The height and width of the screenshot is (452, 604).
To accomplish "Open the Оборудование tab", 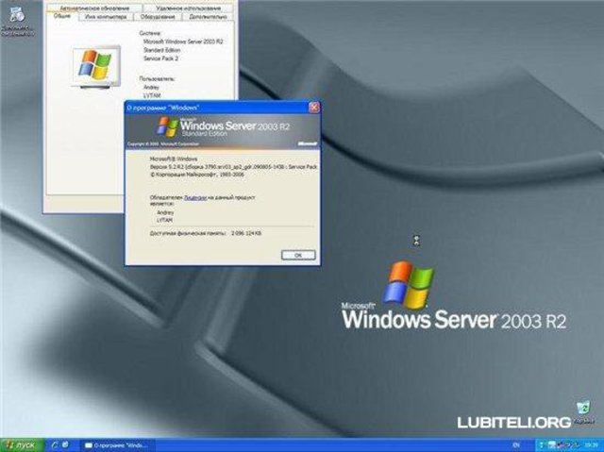I will [x=158, y=17].
